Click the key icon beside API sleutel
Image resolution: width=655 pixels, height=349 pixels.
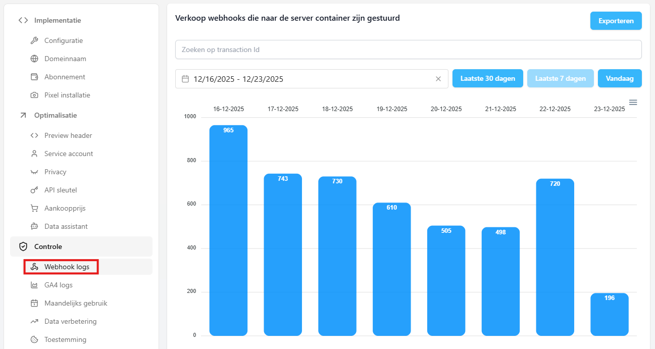pos(34,190)
